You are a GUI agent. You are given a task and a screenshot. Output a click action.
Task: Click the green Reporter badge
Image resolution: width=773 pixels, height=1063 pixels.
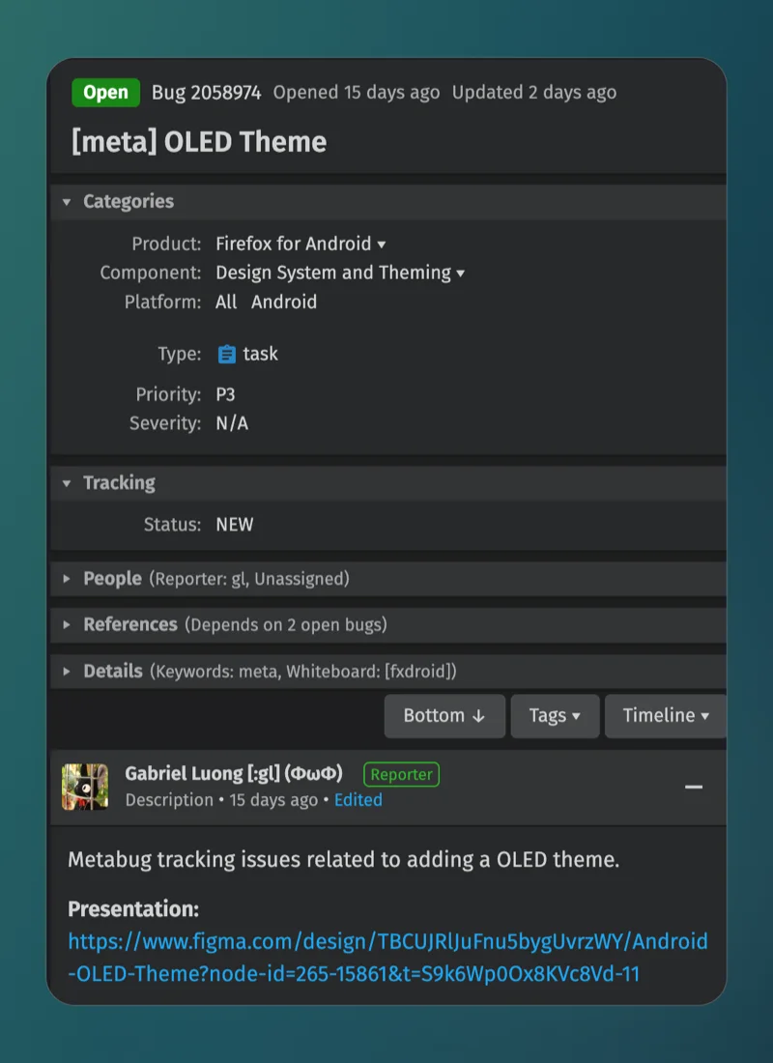tap(401, 774)
